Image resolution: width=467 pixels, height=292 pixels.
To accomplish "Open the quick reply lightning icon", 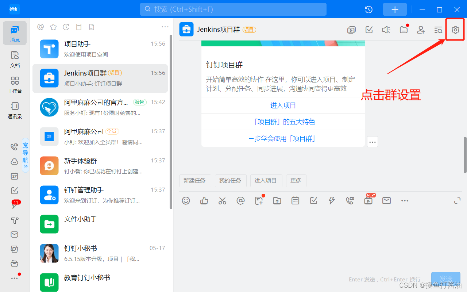I will (x=332, y=200).
